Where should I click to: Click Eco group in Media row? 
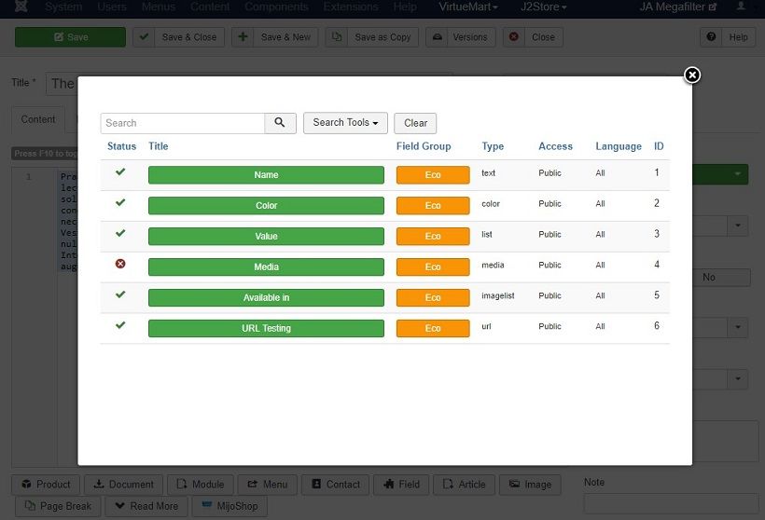coord(433,267)
